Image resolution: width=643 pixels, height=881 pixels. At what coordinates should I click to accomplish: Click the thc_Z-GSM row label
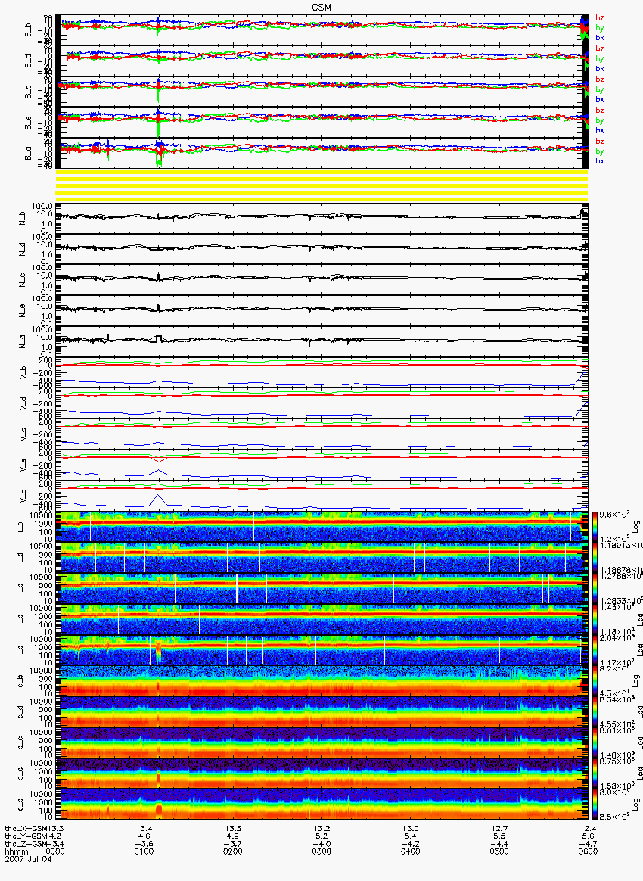pyautogui.click(x=27, y=844)
